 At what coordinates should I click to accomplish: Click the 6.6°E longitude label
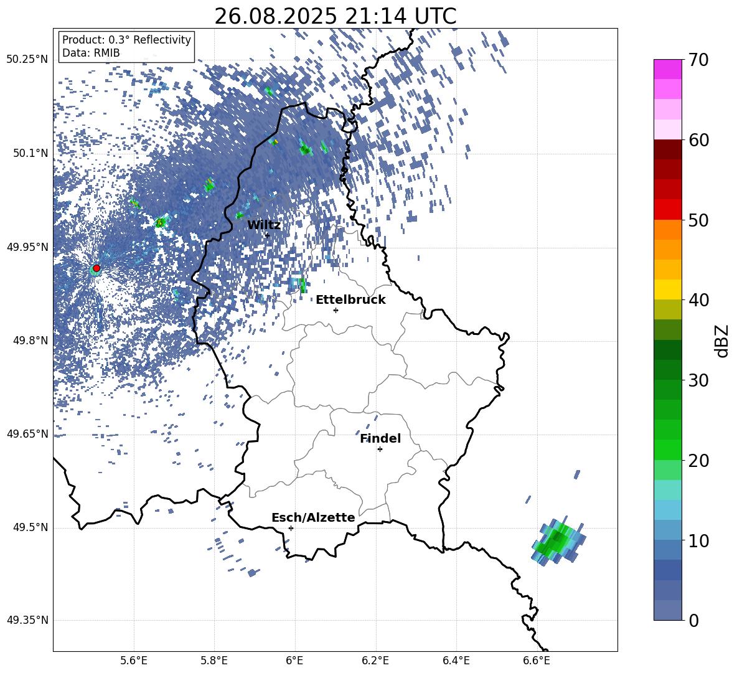tap(537, 661)
